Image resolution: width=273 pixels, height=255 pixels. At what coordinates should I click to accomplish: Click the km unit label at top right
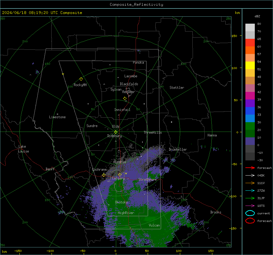[237, 13]
